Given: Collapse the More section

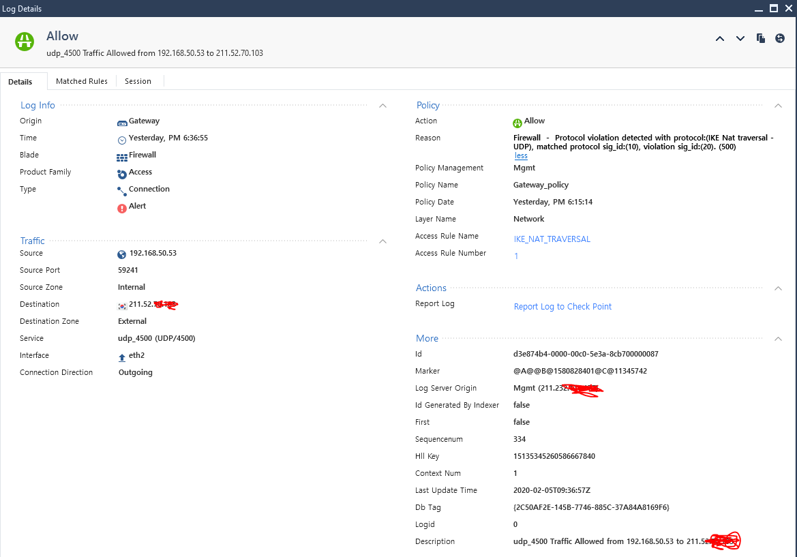Looking at the screenshot, I should click(x=778, y=338).
